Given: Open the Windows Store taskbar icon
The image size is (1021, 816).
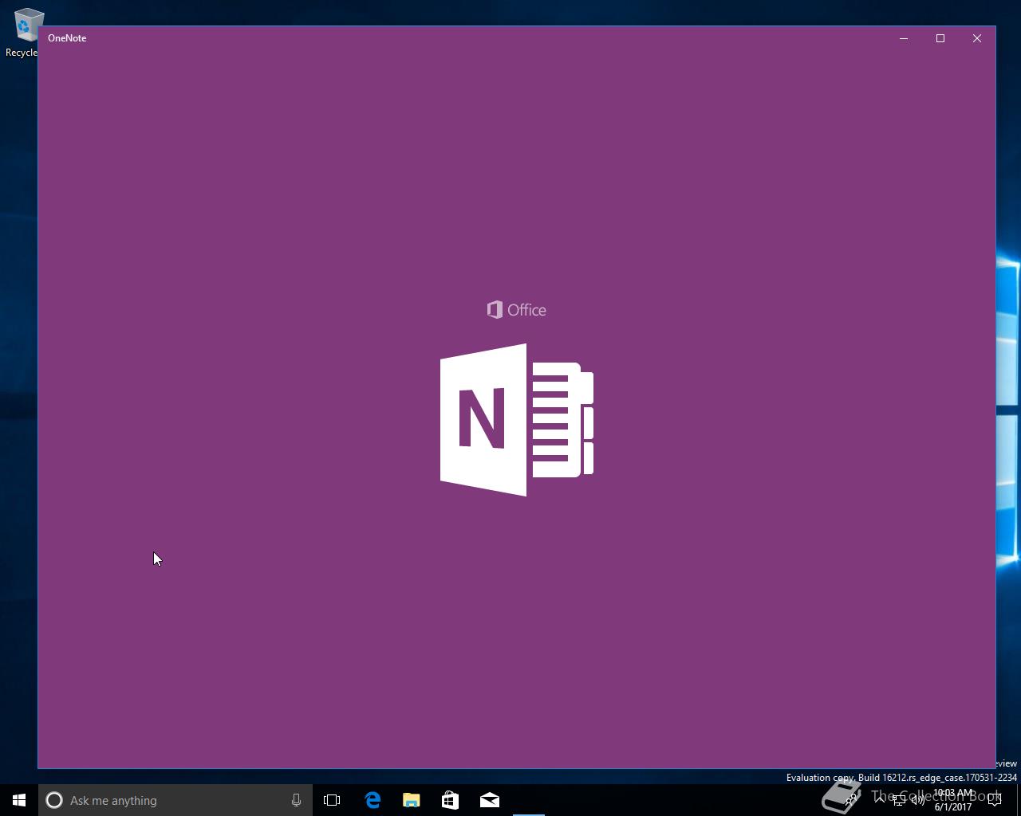Looking at the screenshot, I should tap(450, 800).
